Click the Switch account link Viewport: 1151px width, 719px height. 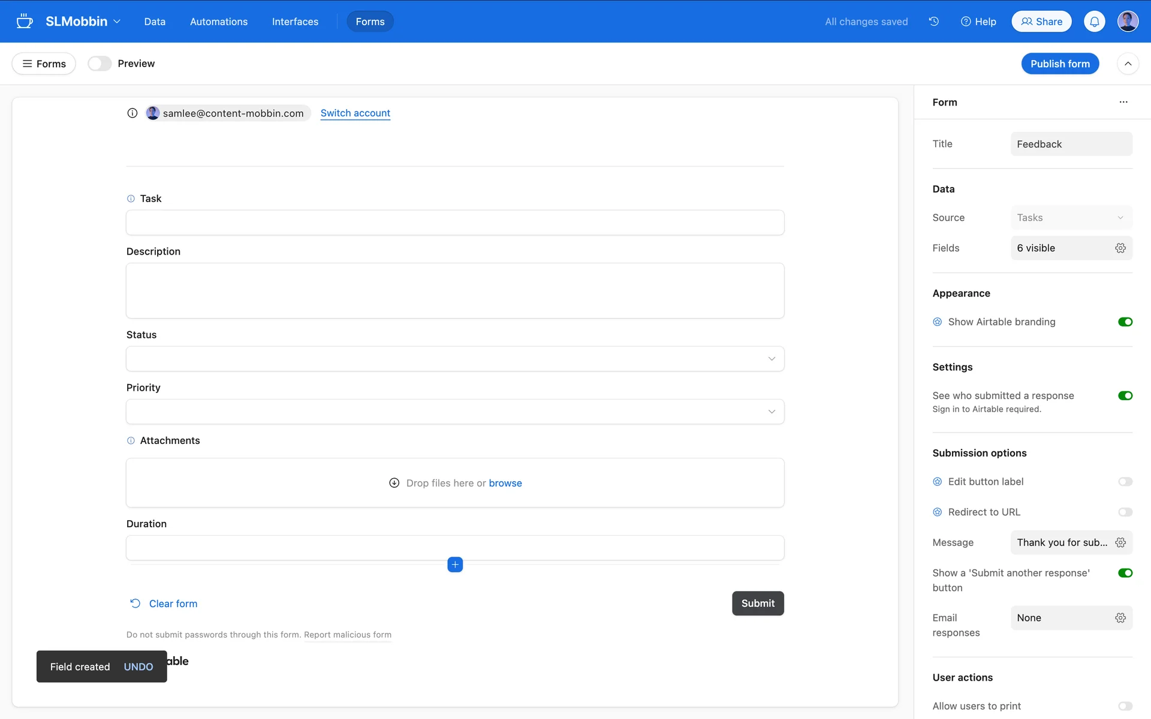[x=355, y=113]
